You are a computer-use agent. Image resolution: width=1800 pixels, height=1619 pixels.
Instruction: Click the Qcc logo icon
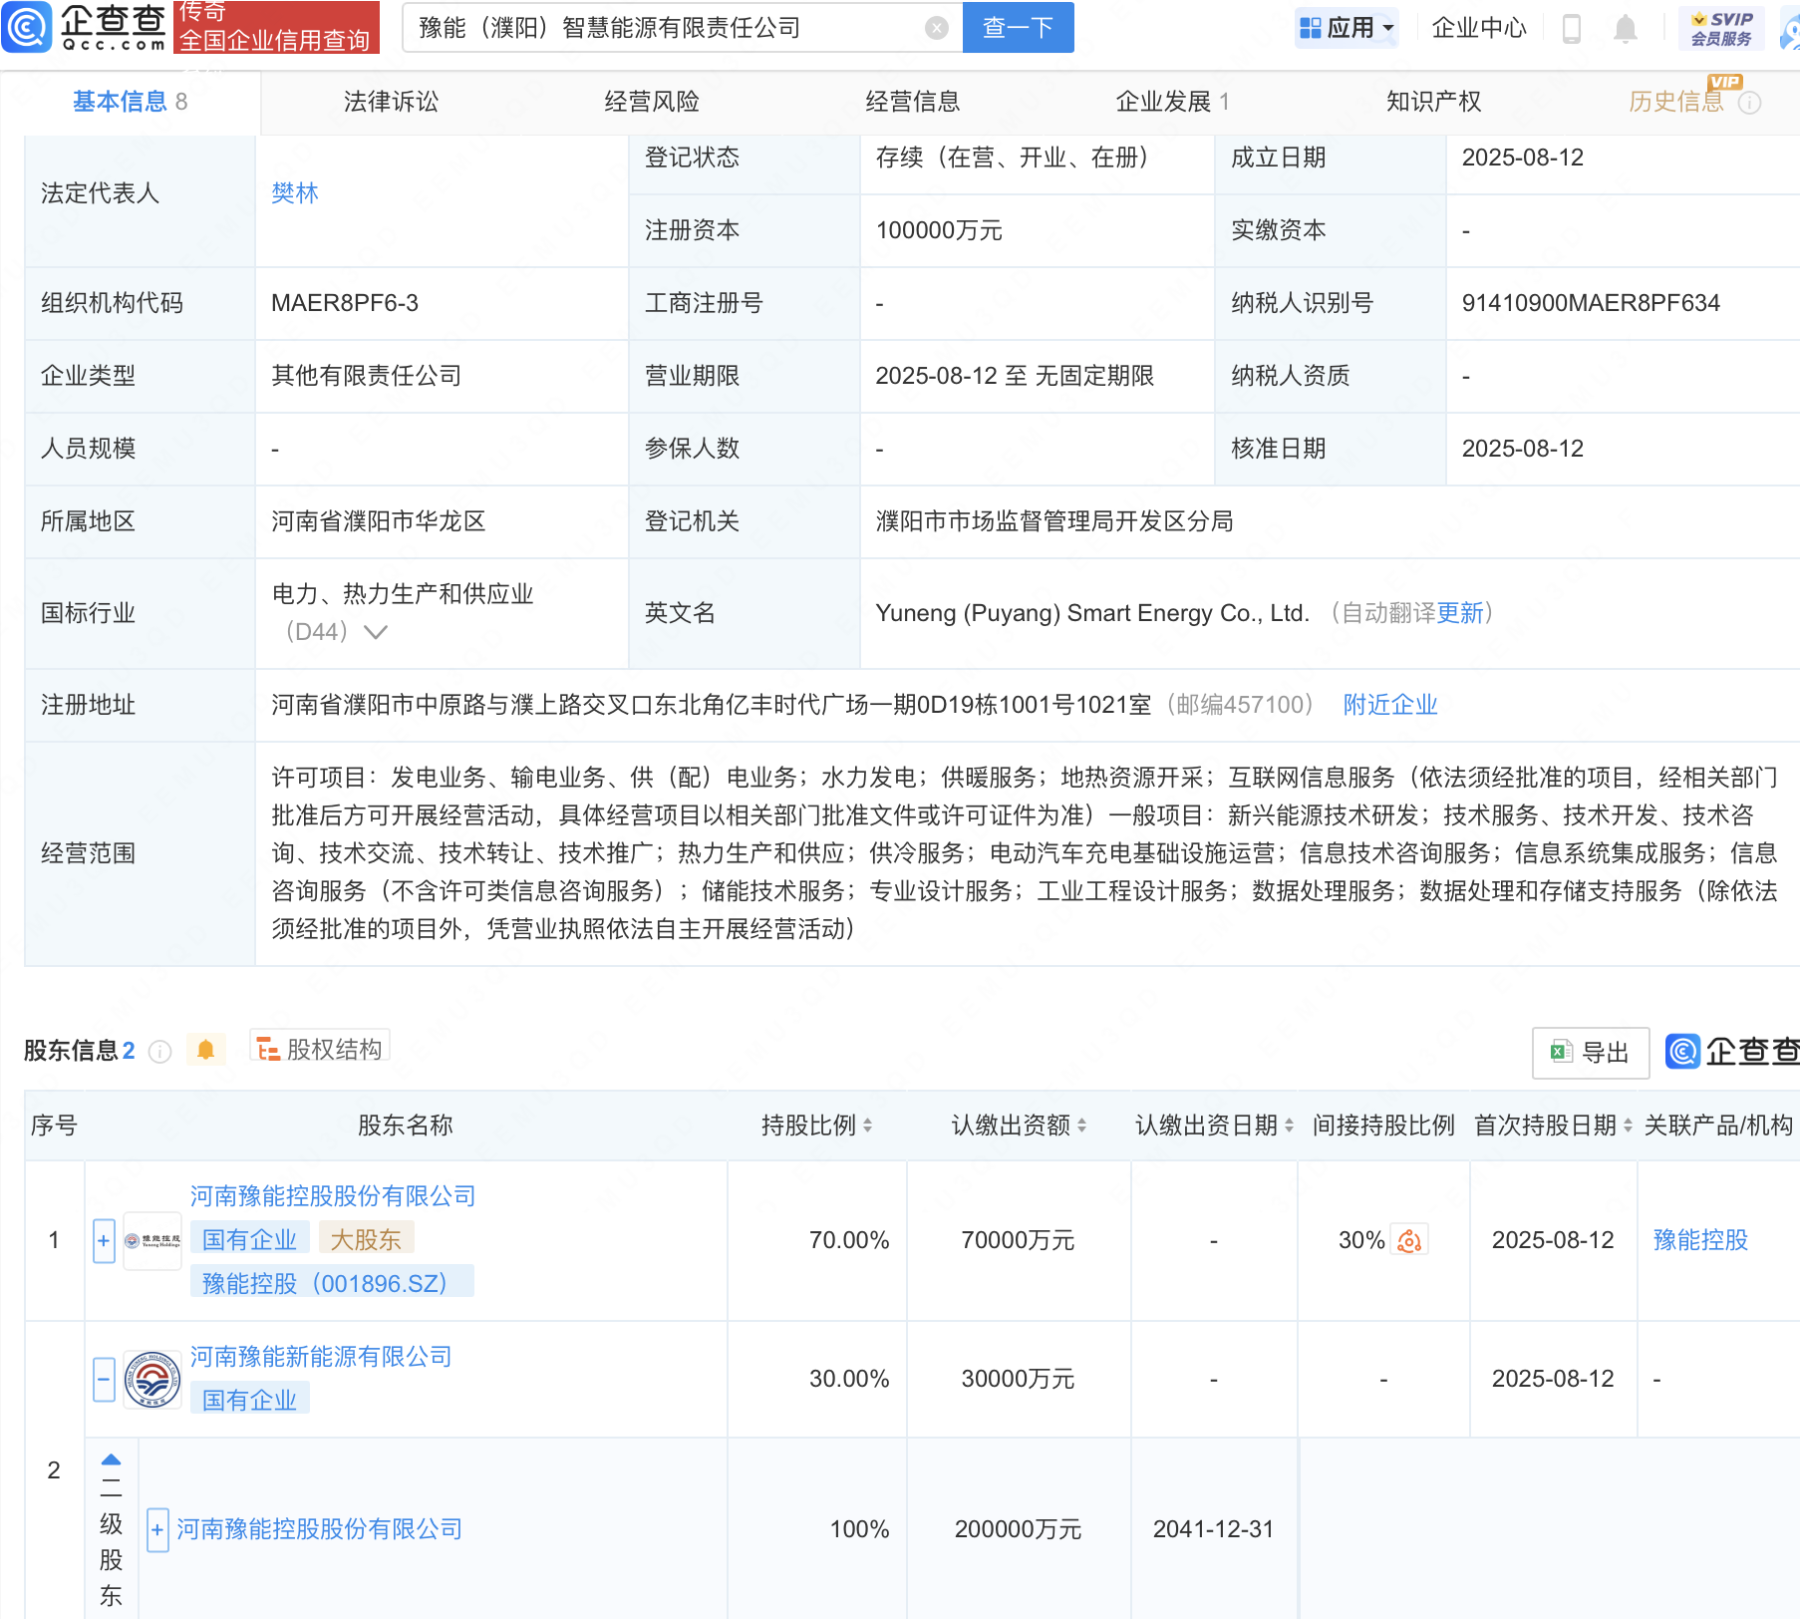(x=26, y=27)
